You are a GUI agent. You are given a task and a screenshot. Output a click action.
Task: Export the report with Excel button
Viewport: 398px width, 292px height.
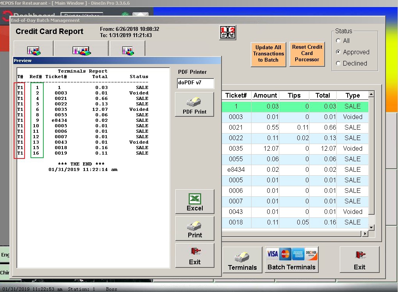click(195, 202)
